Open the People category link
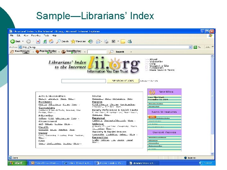This screenshot has width=227, height=170. (97, 102)
